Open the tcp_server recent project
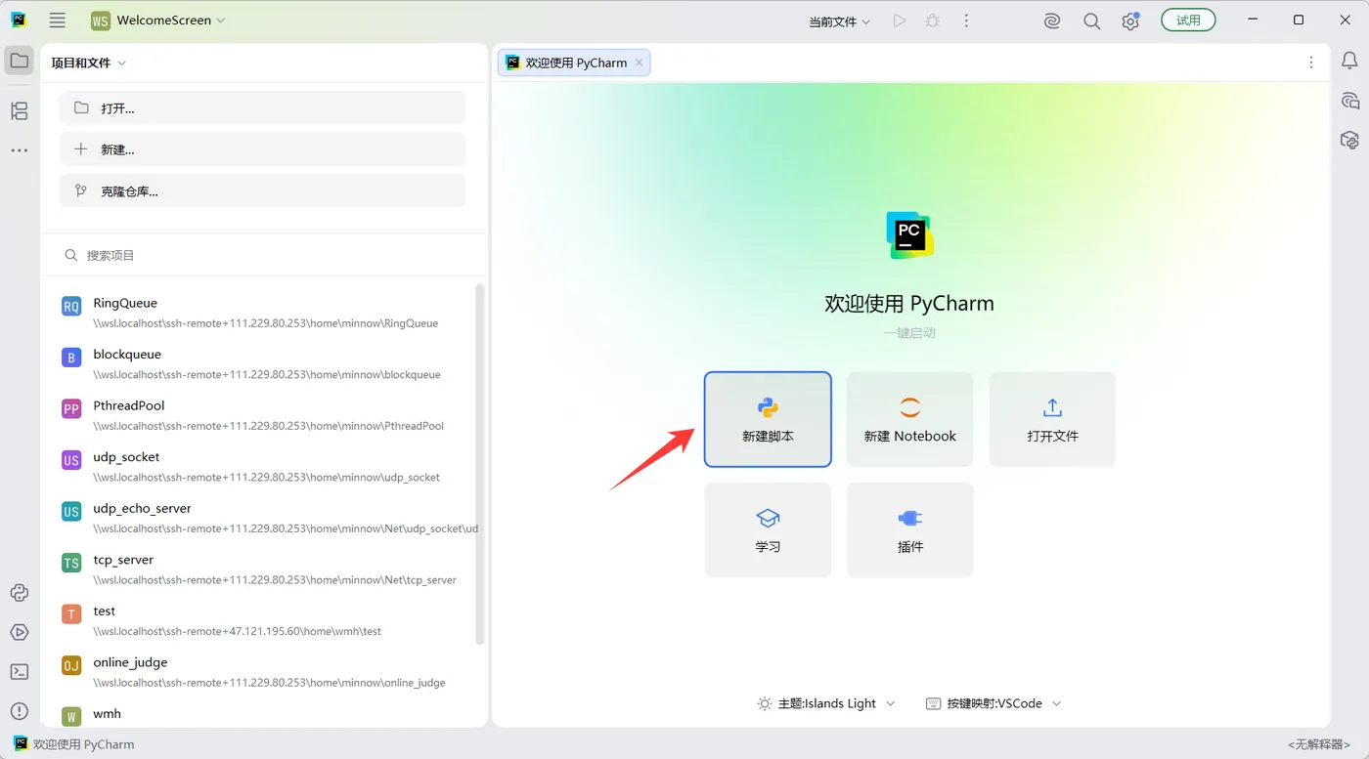 (x=263, y=569)
